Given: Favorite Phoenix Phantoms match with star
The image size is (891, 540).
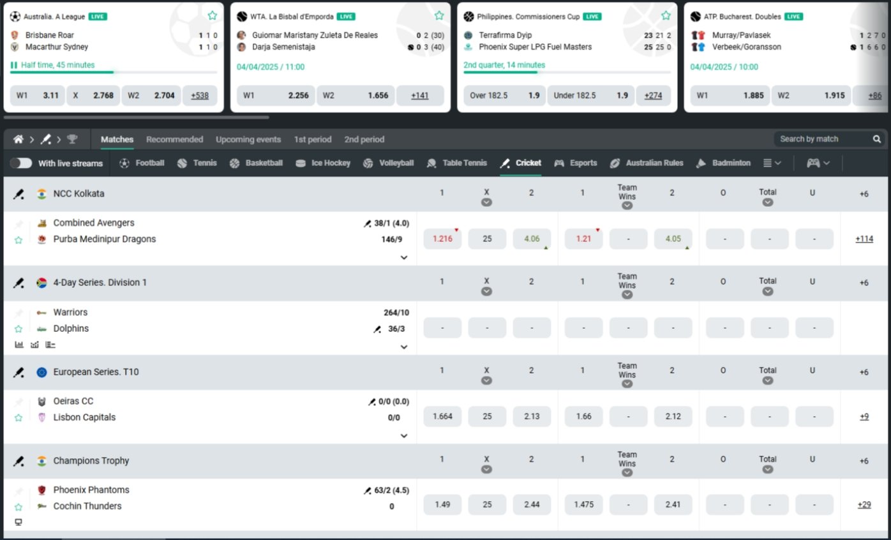Looking at the screenshot, I should click(x=19, y=507).
